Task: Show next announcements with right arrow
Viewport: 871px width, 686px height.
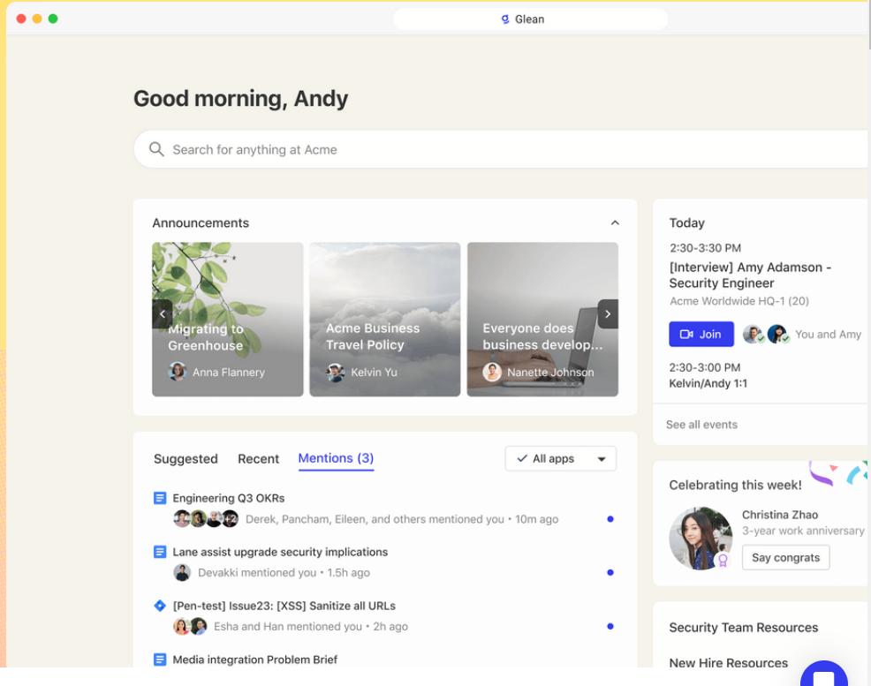Action: 608,313
